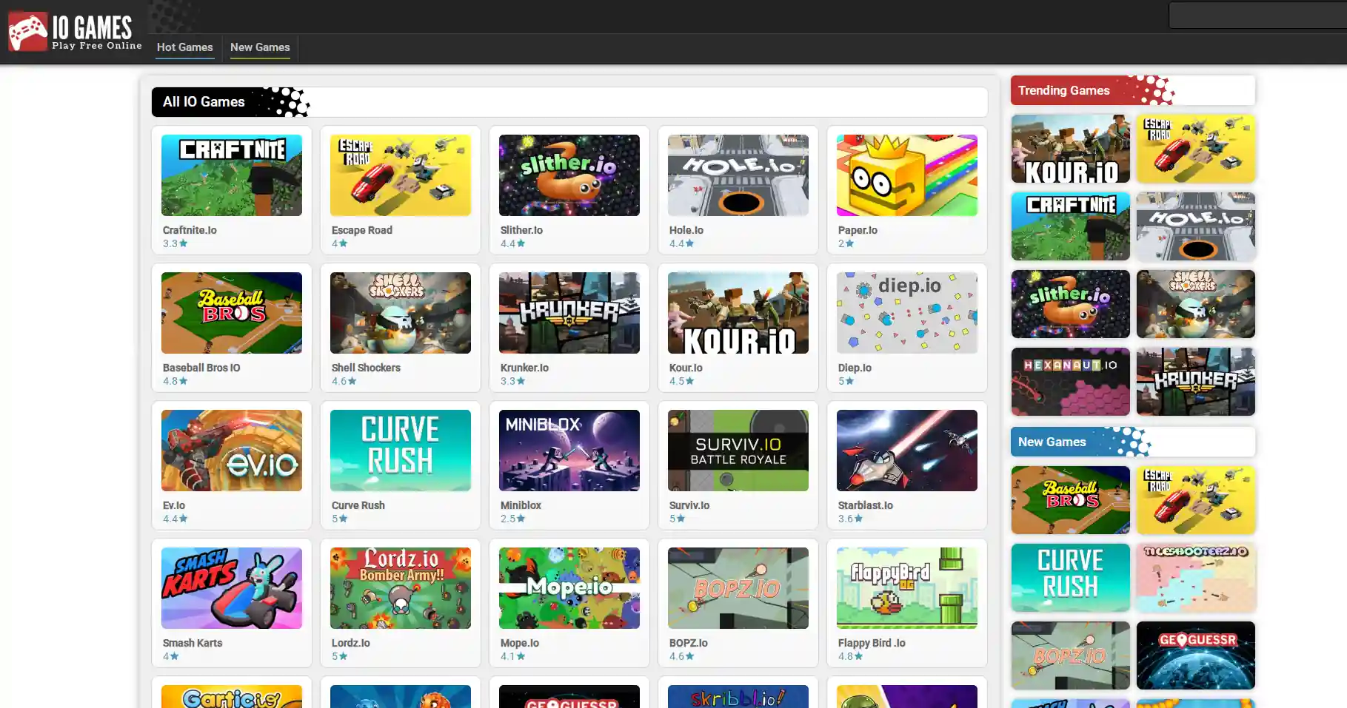Open Kour.io in the Trending Games sidebar
Image resolution: width=1347 pixels, height=708 pixels.
(x=1070, y=149)
